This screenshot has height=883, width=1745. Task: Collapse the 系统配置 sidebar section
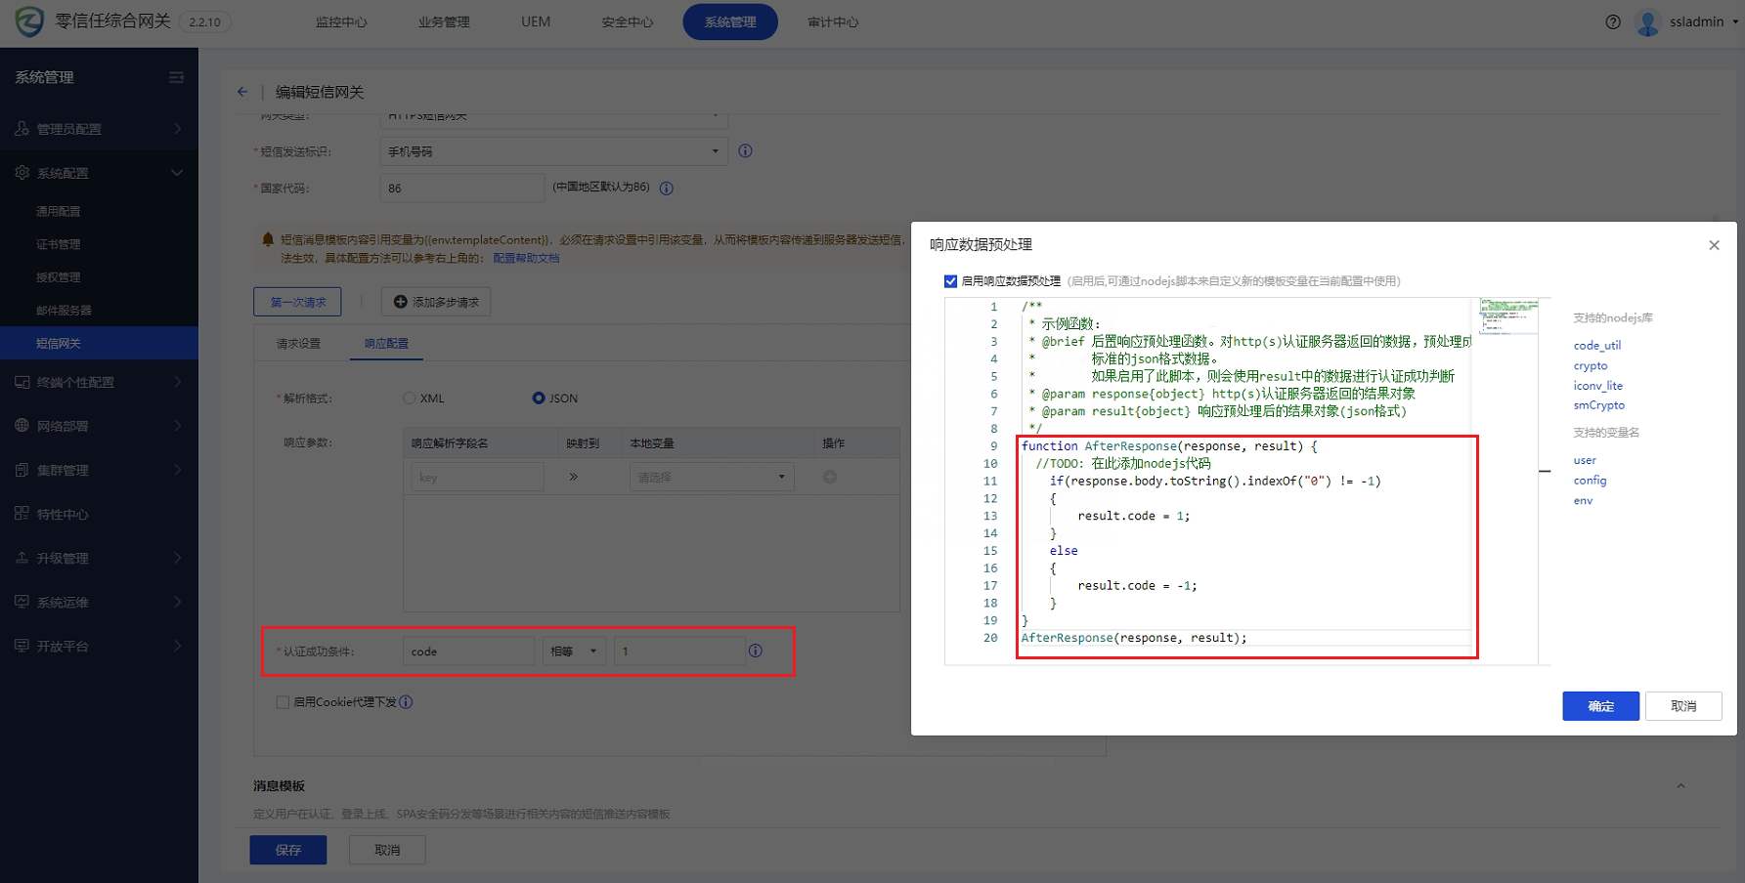pyautogui.click(x=177, y=173)
